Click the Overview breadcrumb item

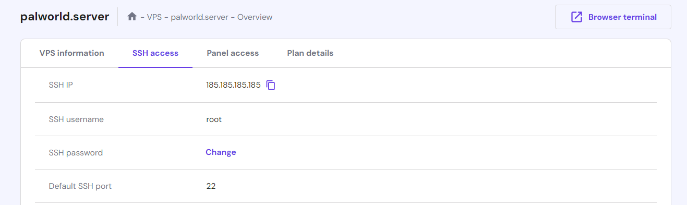(x=255, y=17)
